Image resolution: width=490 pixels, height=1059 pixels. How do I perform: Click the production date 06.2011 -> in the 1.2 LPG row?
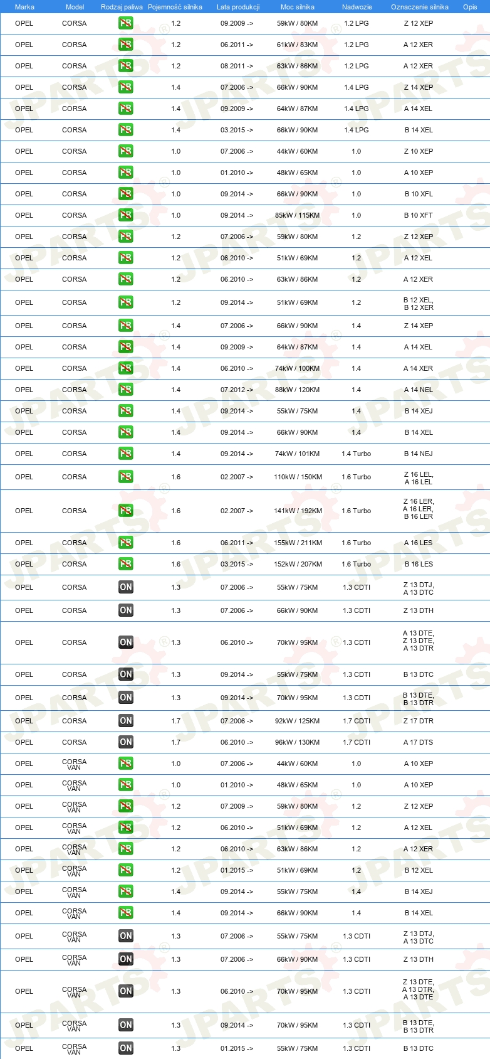(237, 45)
